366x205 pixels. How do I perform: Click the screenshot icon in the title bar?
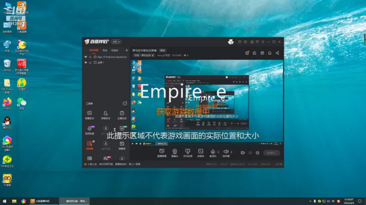tap(252, 42)
